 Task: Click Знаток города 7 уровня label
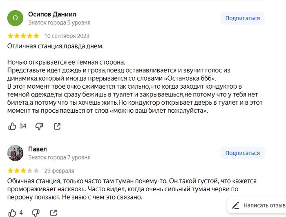[x=59, y=157]
